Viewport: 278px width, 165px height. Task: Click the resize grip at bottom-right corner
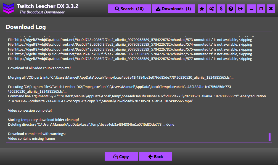tap(276, 163)
